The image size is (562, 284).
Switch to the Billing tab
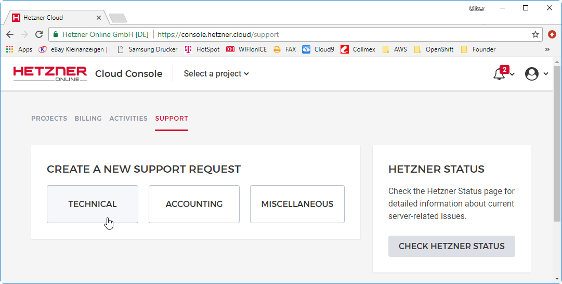coord(88,119)
